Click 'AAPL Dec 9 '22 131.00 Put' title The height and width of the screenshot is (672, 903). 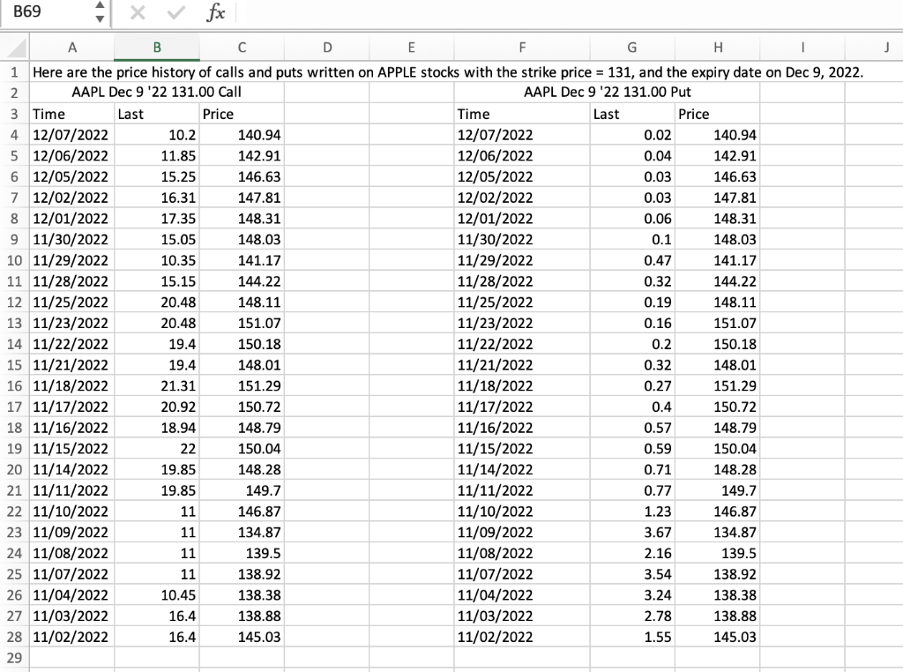click(607, 92)
